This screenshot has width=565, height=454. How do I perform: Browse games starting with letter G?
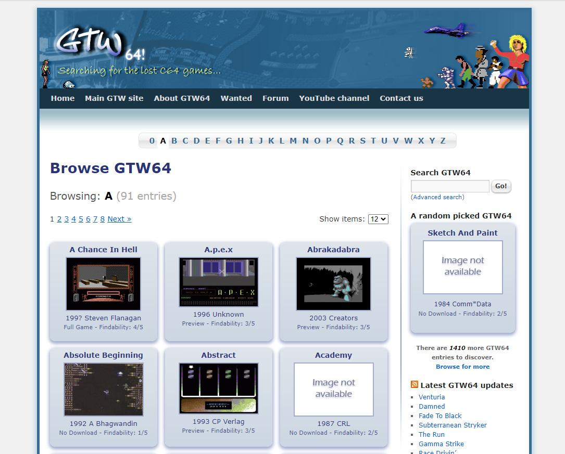pos(229,140)
